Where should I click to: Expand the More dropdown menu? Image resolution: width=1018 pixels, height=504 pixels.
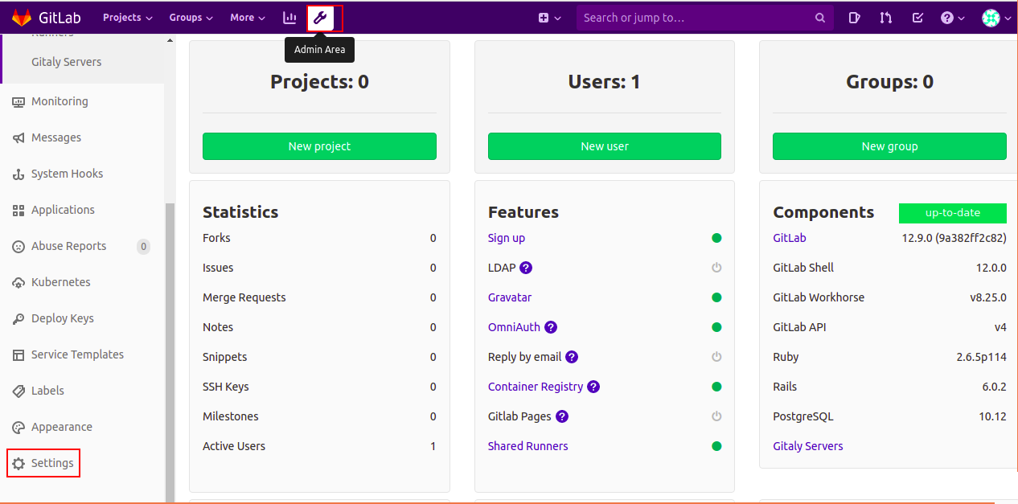click(248, 18)
